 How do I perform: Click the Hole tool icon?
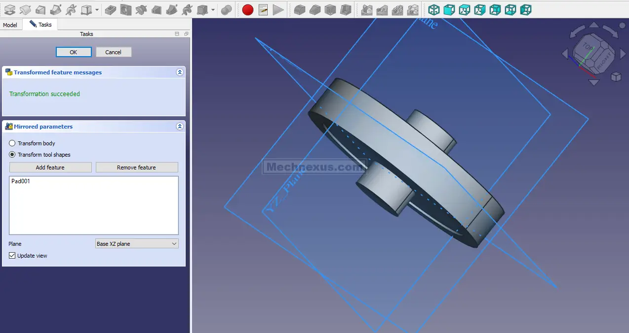click(126, 9)
